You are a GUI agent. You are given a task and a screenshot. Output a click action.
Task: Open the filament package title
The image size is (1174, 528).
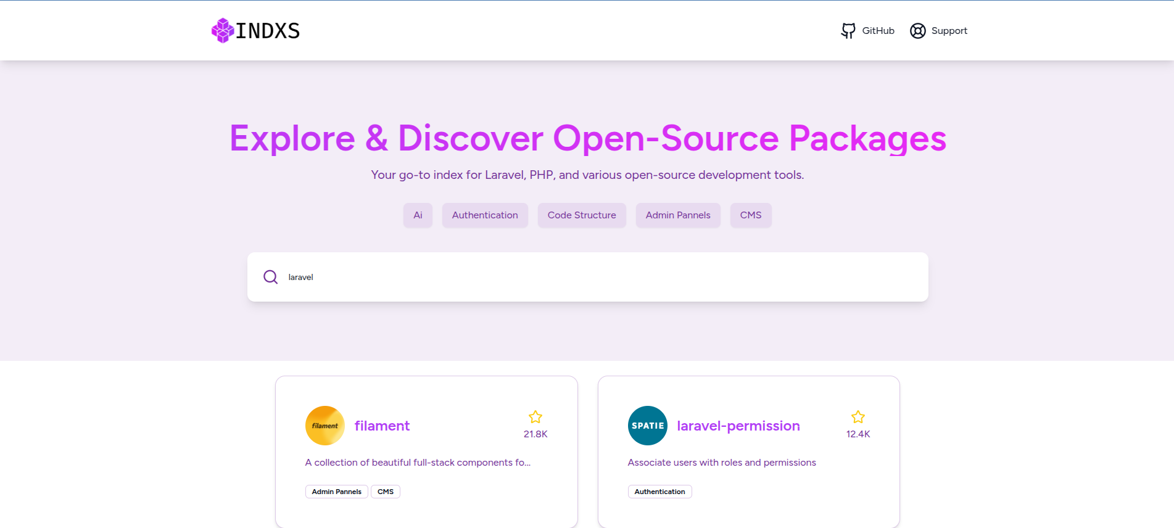pos(382,426)
